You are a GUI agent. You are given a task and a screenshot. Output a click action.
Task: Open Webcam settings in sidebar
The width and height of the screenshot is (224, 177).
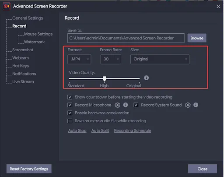click(x=21, y=58)
